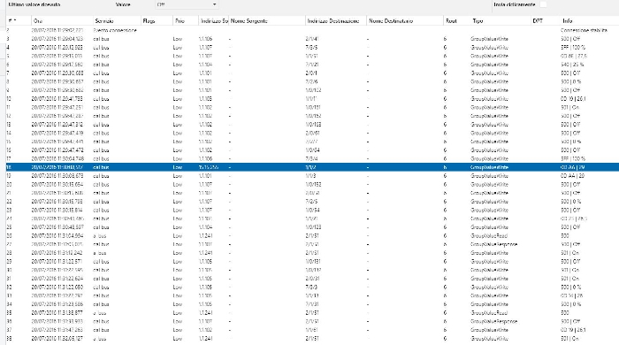Screen dimensions: 619x345
Task: Click GroupValueResponse type in row 27
Action: click(x=493, y=244)
